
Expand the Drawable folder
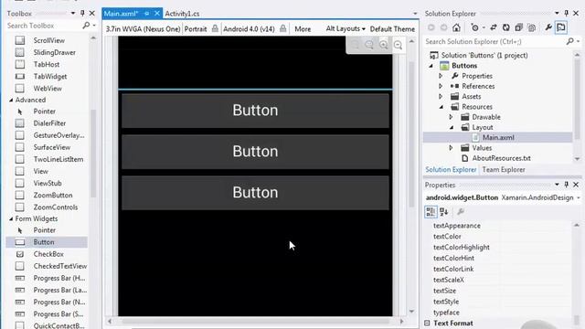click(451, 117)
